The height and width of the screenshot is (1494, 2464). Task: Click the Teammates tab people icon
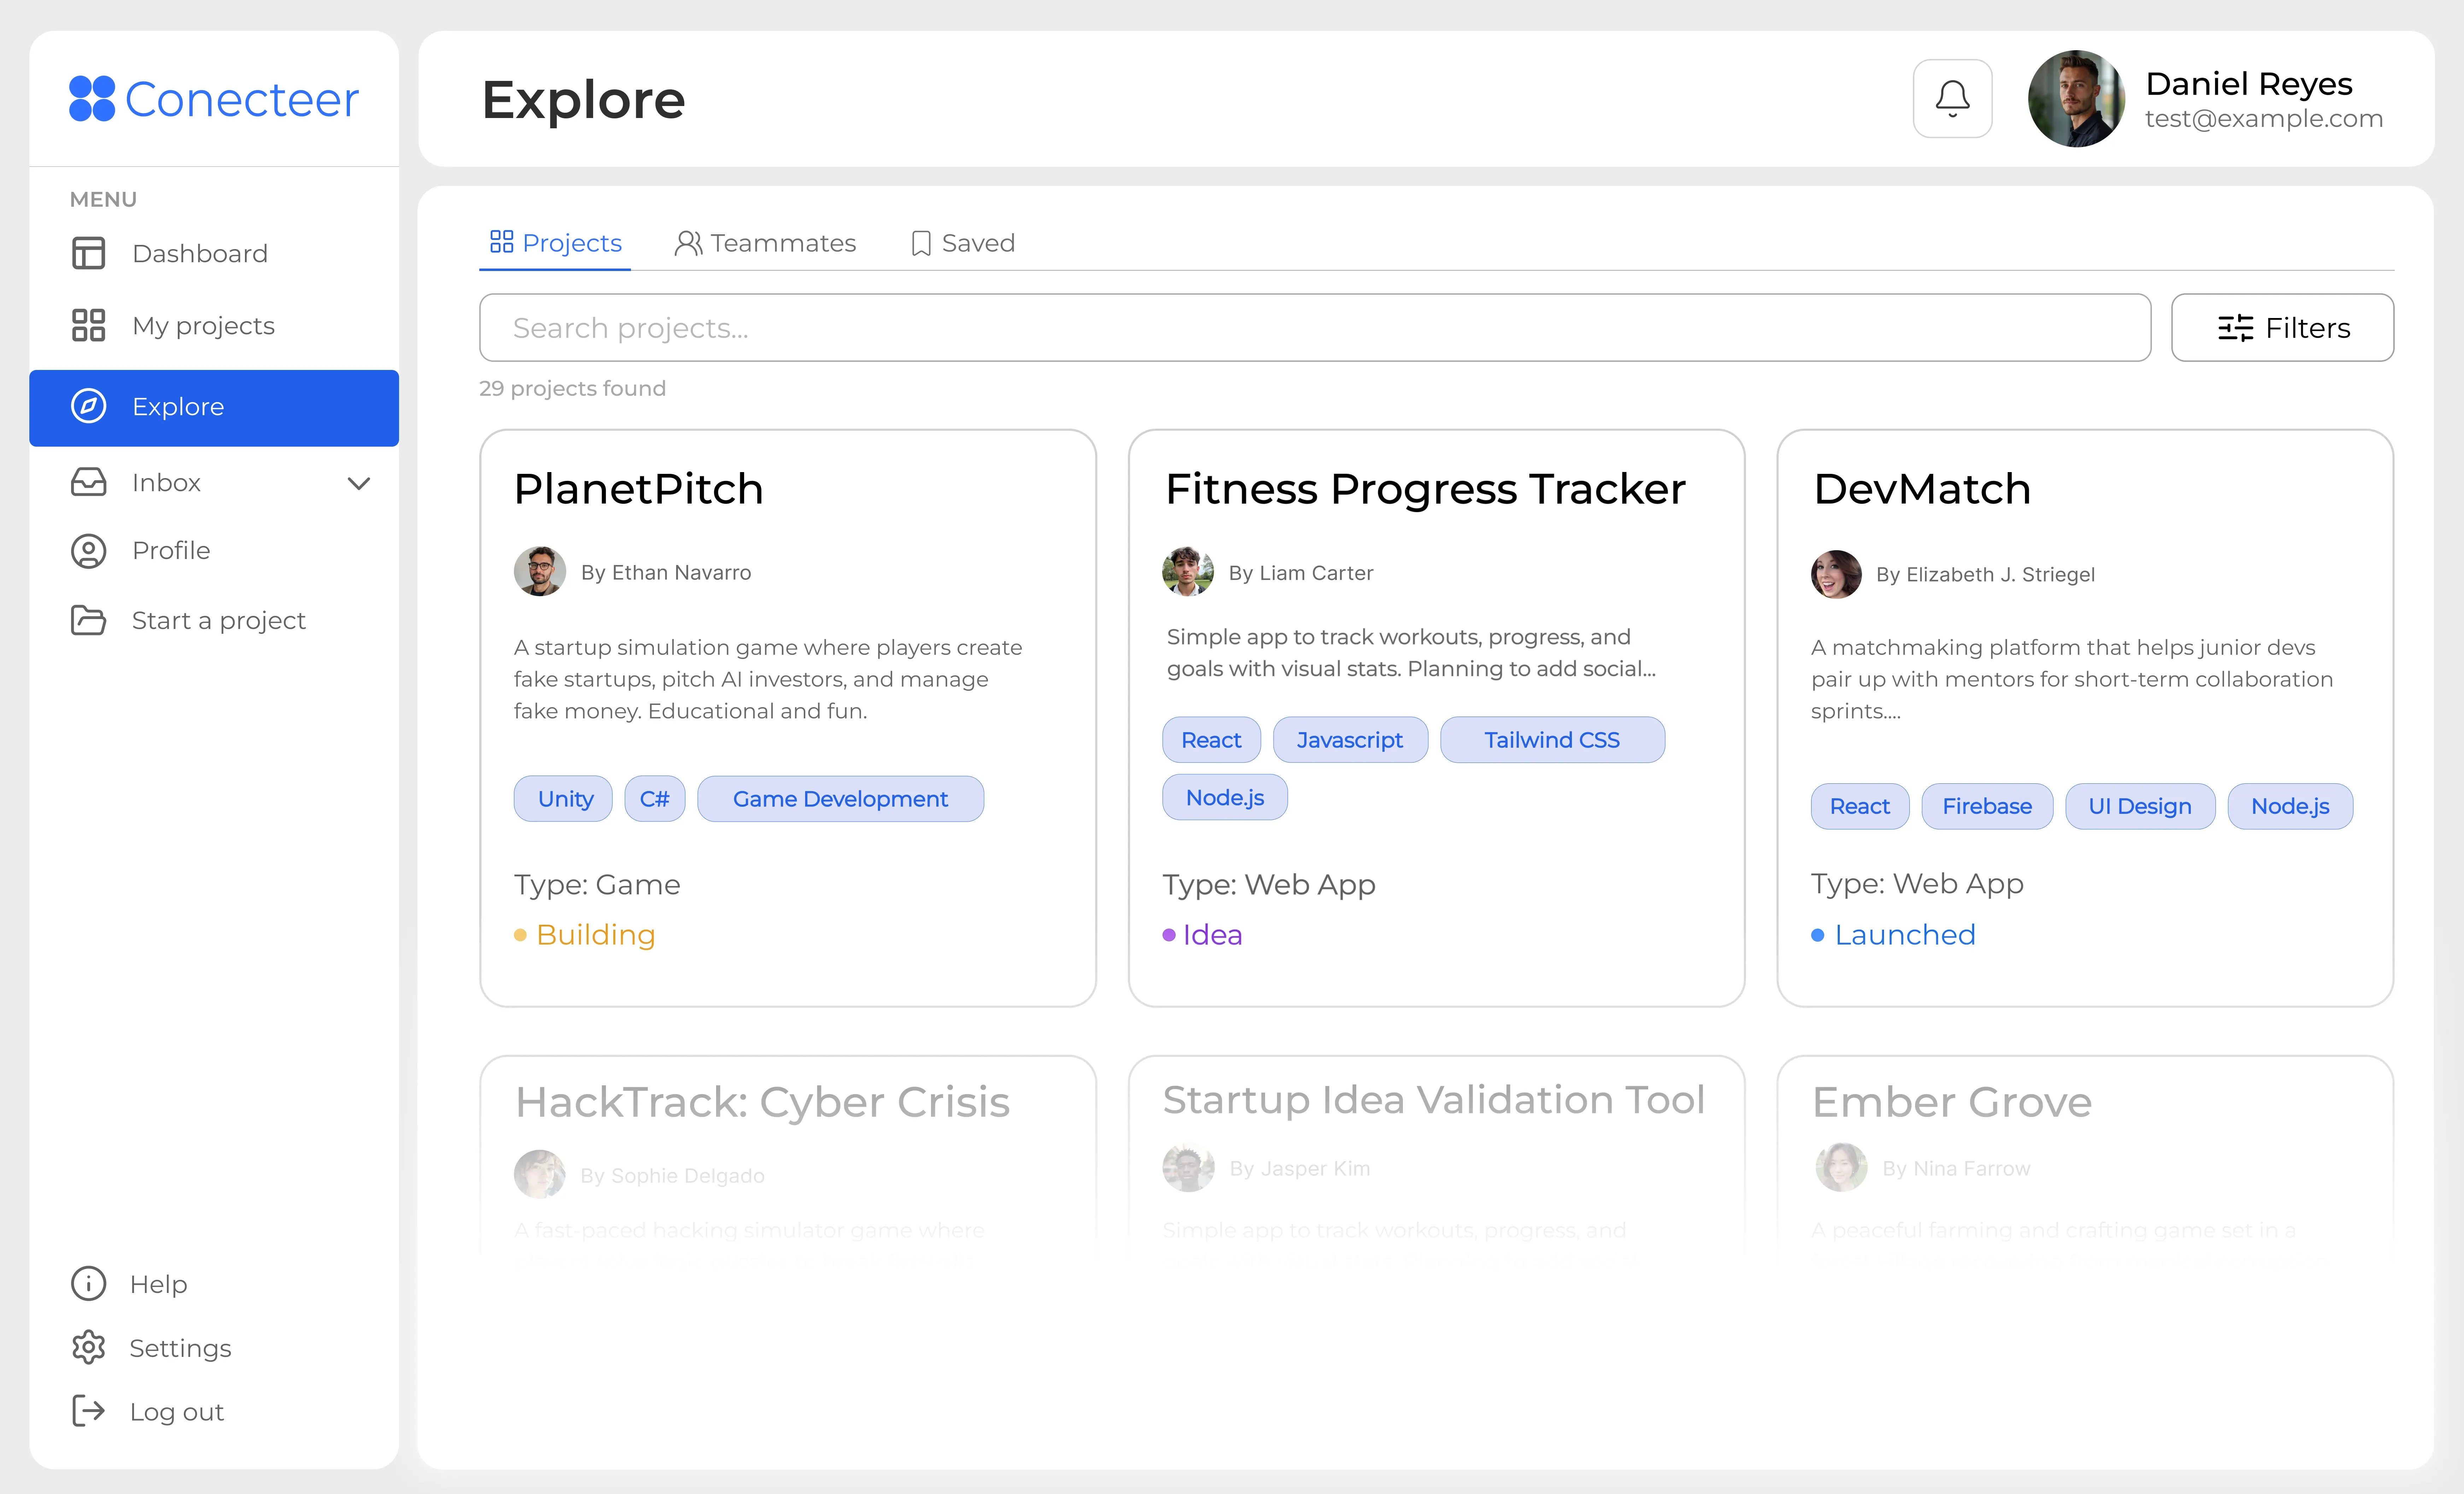tap(688, 243)
